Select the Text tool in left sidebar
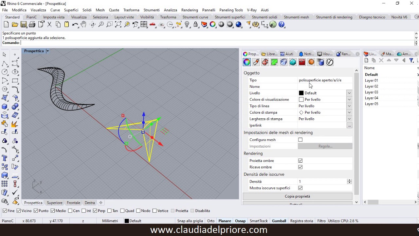 pos(5,158)
